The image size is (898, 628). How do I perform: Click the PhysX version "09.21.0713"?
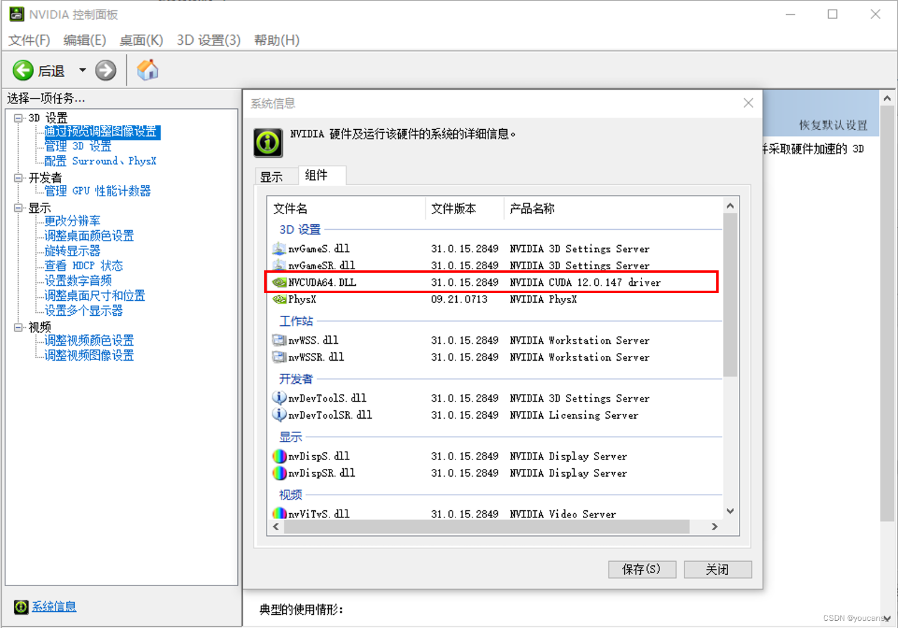click(459, 299)
